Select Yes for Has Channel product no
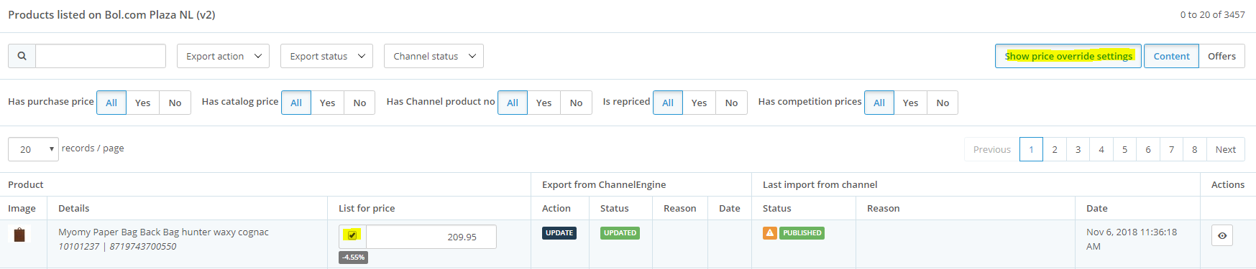 pos(544,103)
